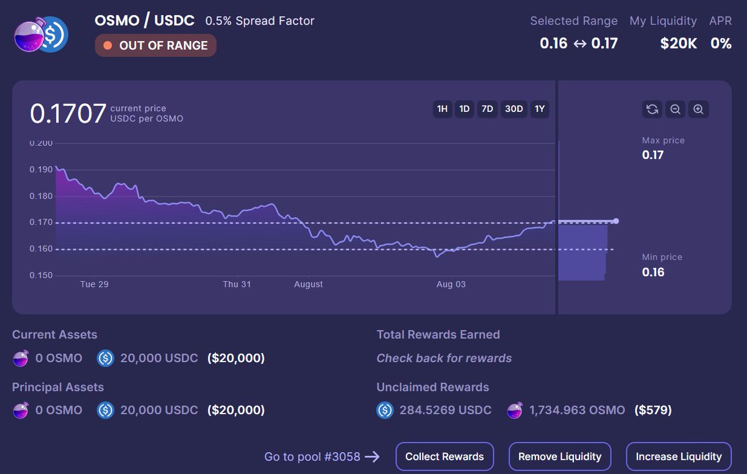Toggle the 1D chart period
Image resolution: width=747 pixels, height=474 pixels.
click(464, 109)
